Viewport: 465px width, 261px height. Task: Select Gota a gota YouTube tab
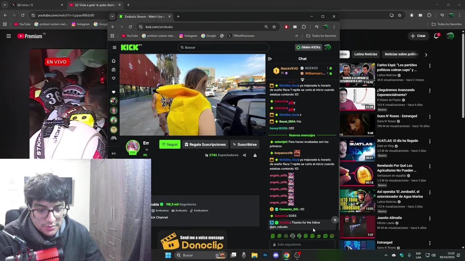pos(95,5)
